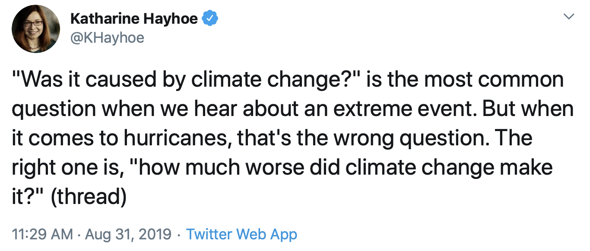Screen dimensions: 590x251
Task: Click the "(thread)" text in the tweet
Action: (x=89, y=197)
